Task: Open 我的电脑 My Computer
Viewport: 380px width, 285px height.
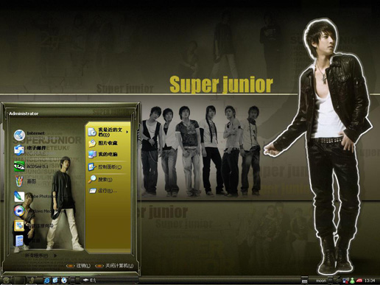Action: (x=103, y=154)
